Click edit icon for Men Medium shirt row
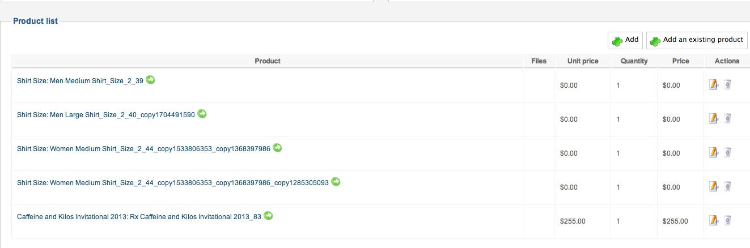Image resolution: width=750 pixels, height=248 pixels. tap(714, 84)
